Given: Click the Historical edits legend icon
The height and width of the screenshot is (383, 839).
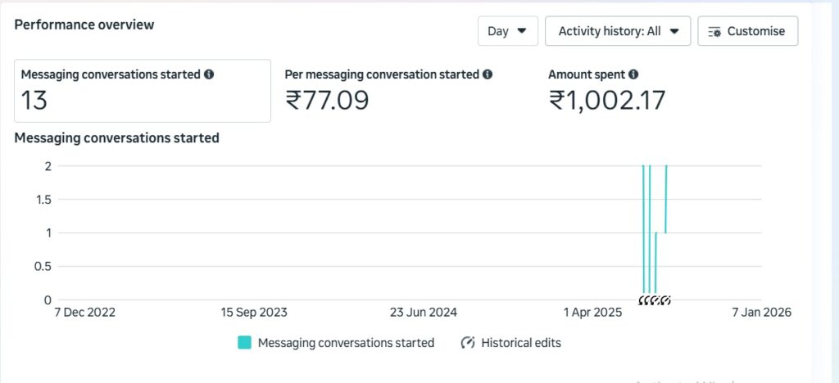Looking at the screenshot, I should 469,343.
